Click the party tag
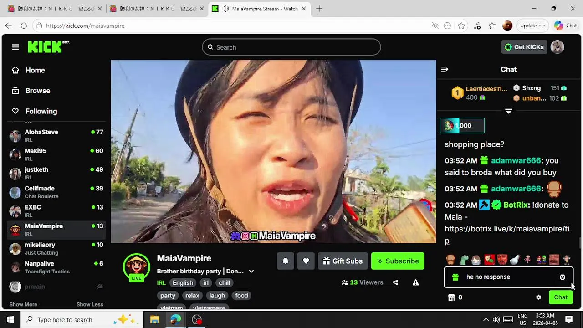 pyautogui.click(x=168, y=296)
